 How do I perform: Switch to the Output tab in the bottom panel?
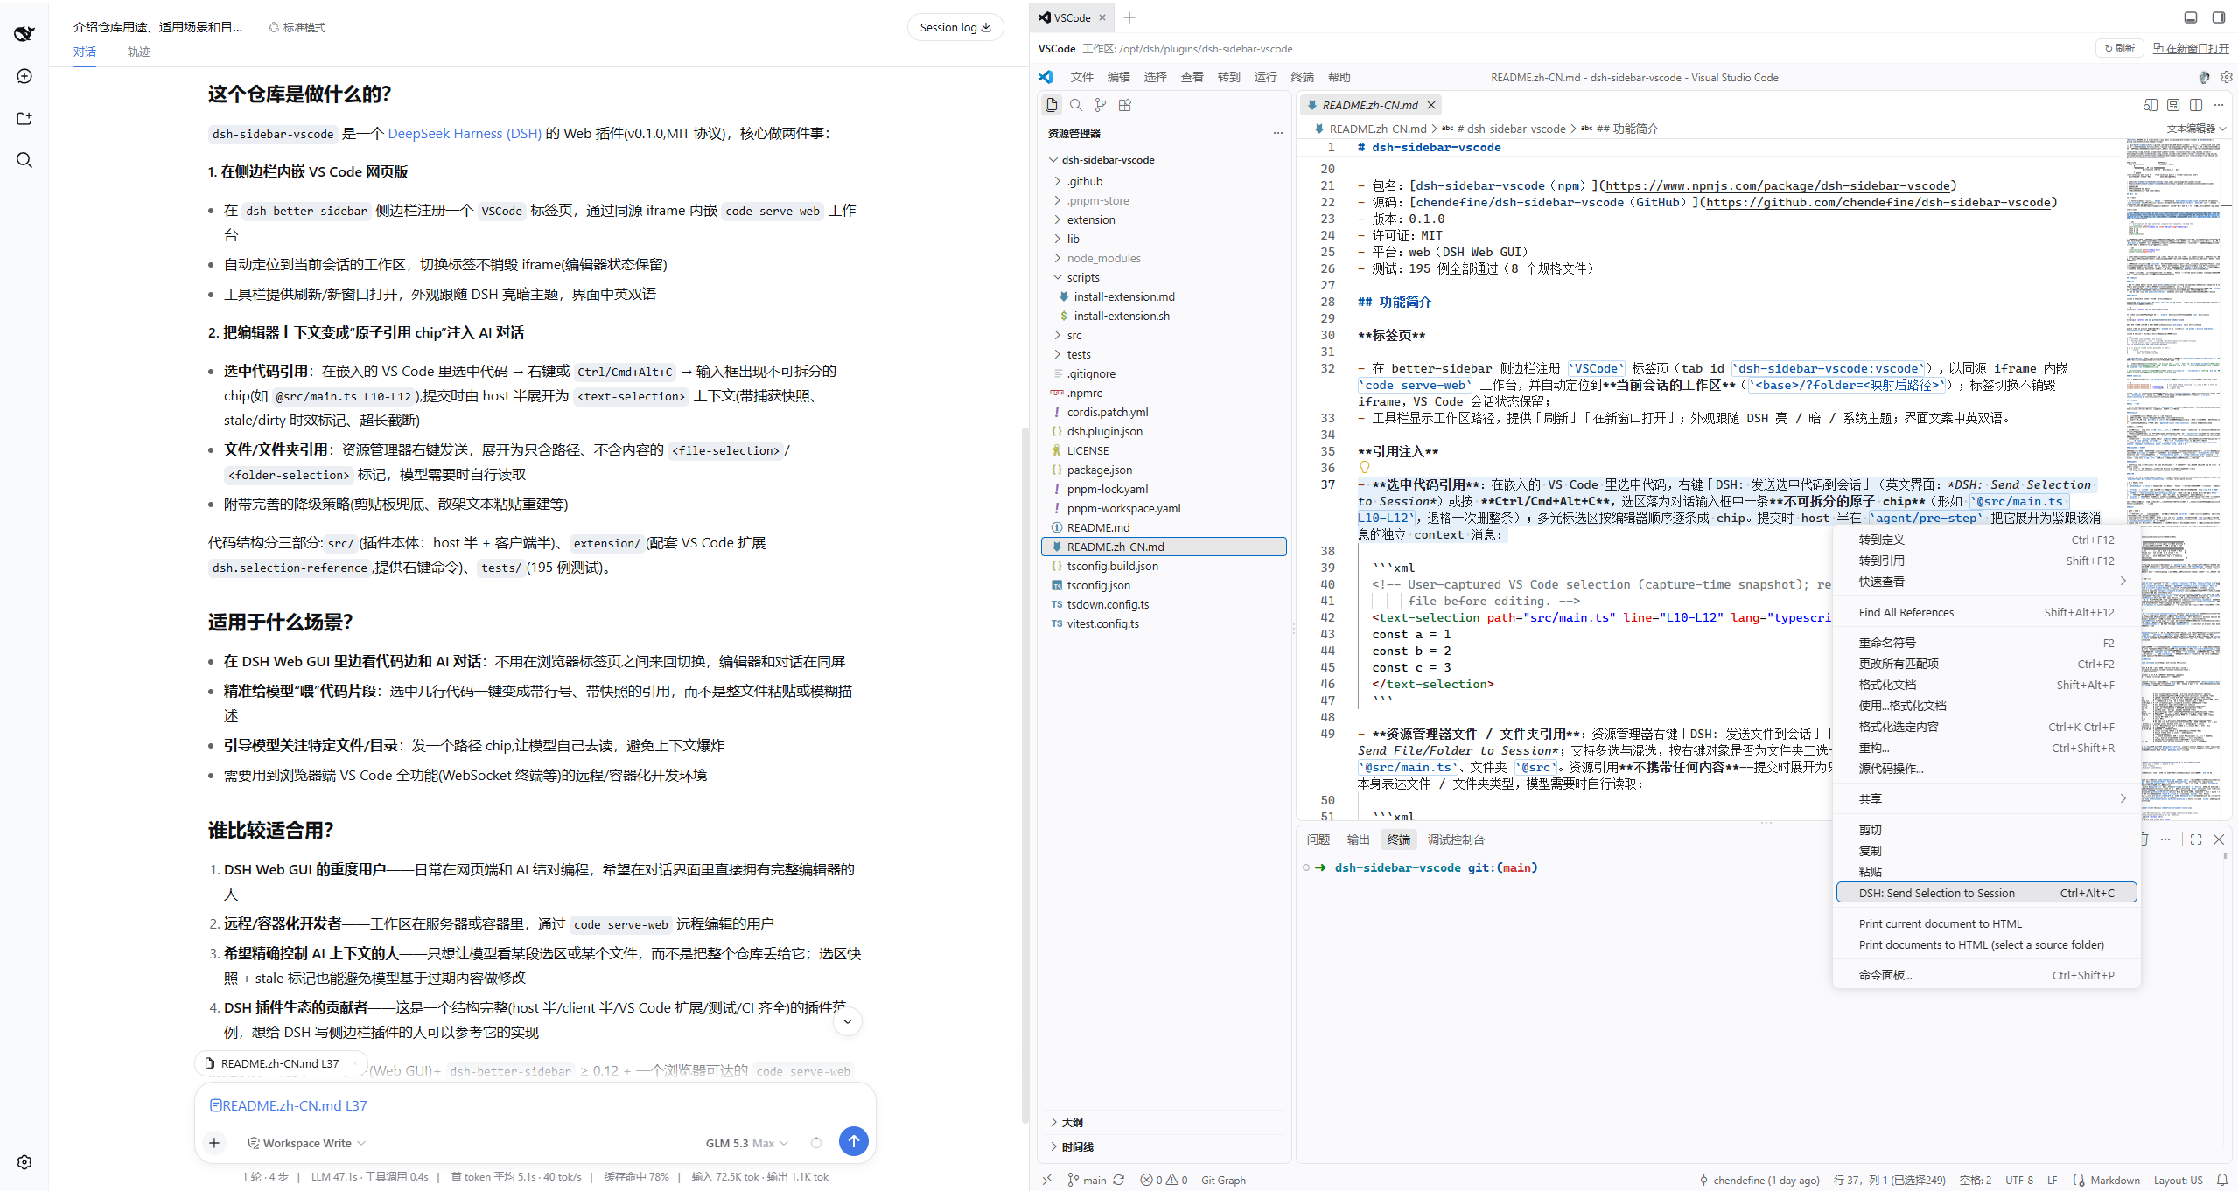point(1358,839)
